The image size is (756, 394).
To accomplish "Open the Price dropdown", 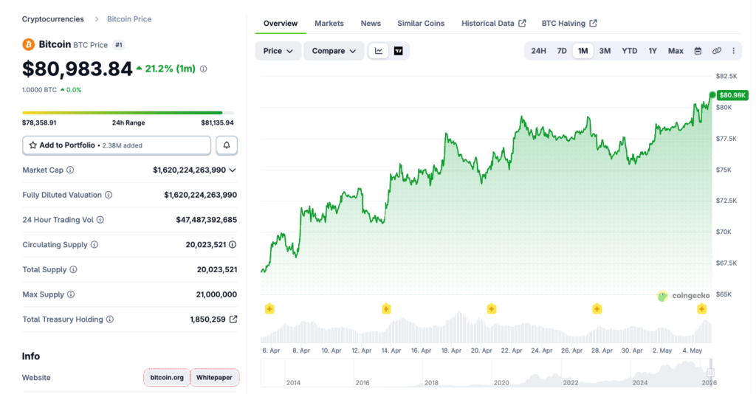I will click(x=278, y=51).
